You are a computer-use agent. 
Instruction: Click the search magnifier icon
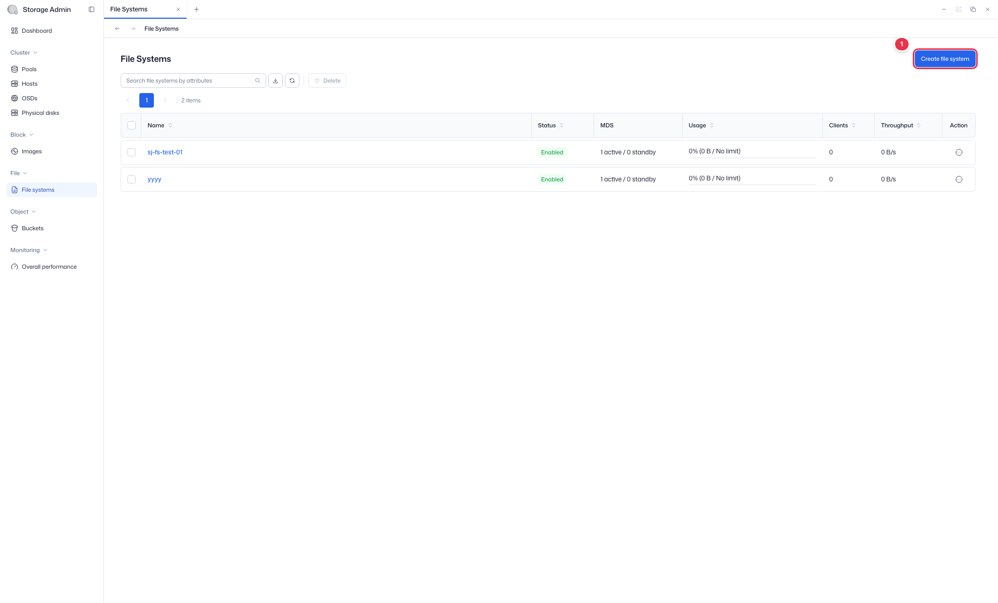258,81
